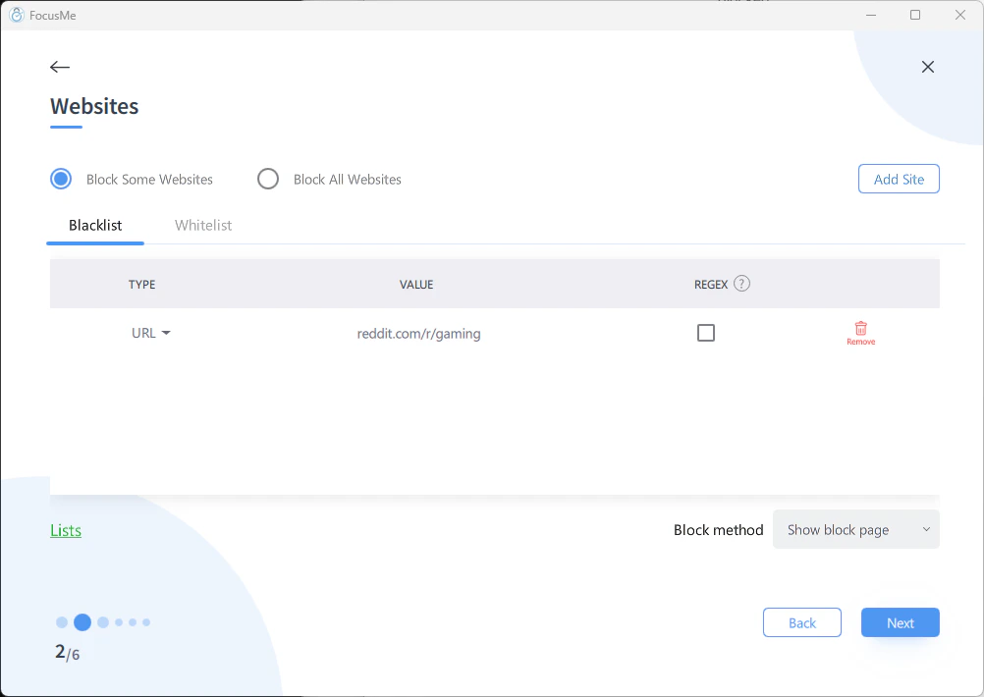This screenshot has height=697, width=984.
Task: Open the Lists link
Action: tap(66, 530)
